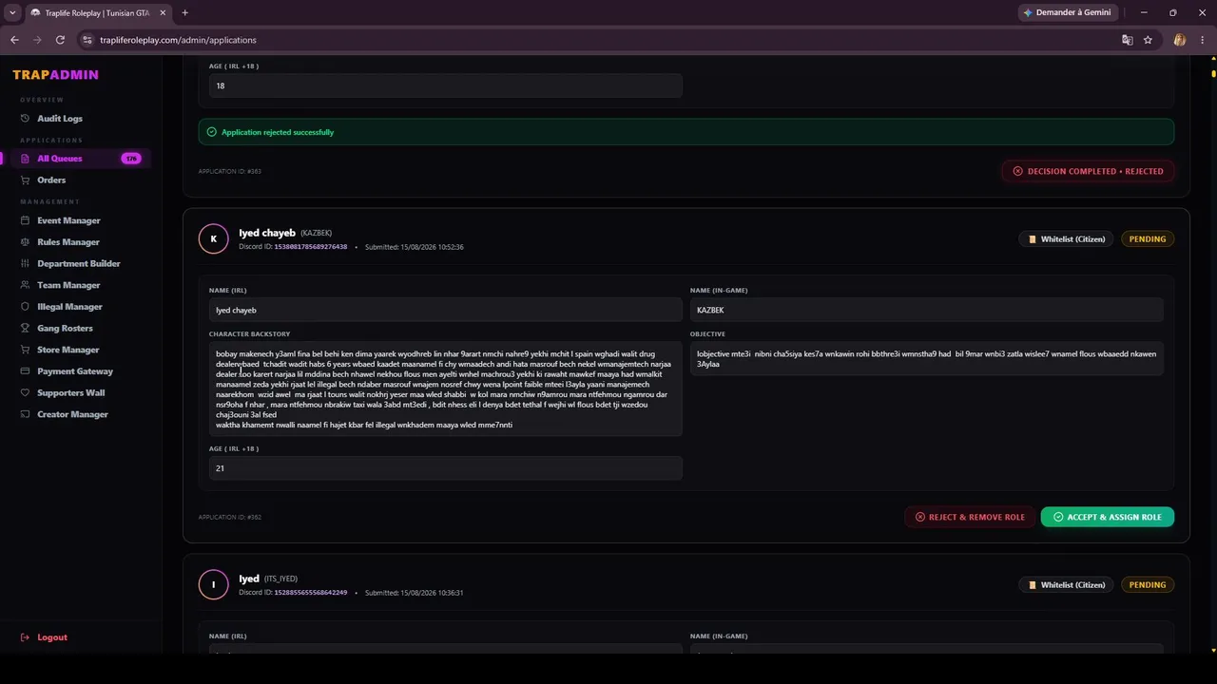Screen dimensions: 1217x684
Task: Close the Traplife Roleplay tab
Action: tap(161, 12)
